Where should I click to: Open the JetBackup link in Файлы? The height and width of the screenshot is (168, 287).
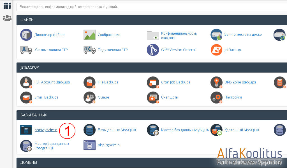click(x=233, y=50)
